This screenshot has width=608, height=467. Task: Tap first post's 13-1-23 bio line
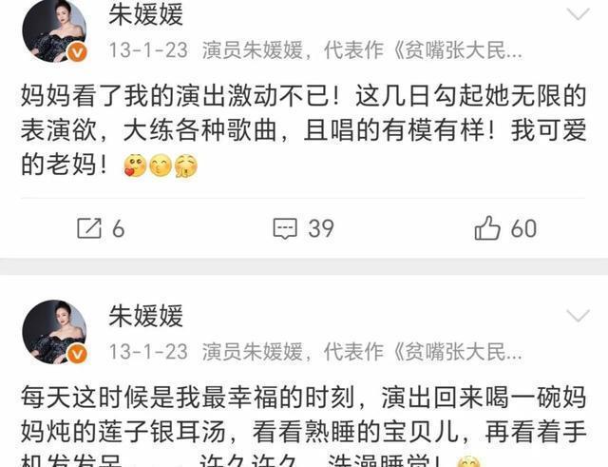315,50
